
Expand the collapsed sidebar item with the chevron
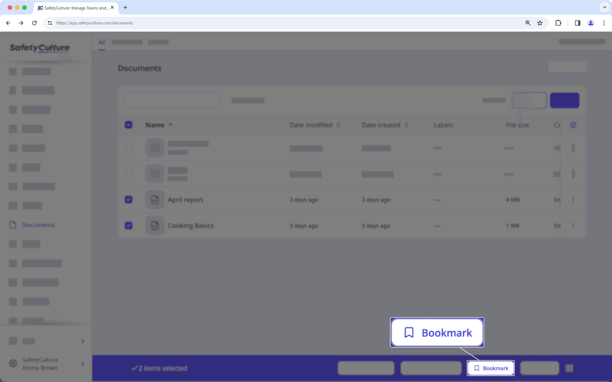[82, 341]
